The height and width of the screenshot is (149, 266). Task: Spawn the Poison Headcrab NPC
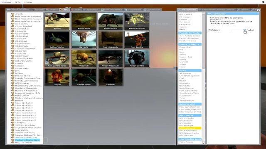111,58
